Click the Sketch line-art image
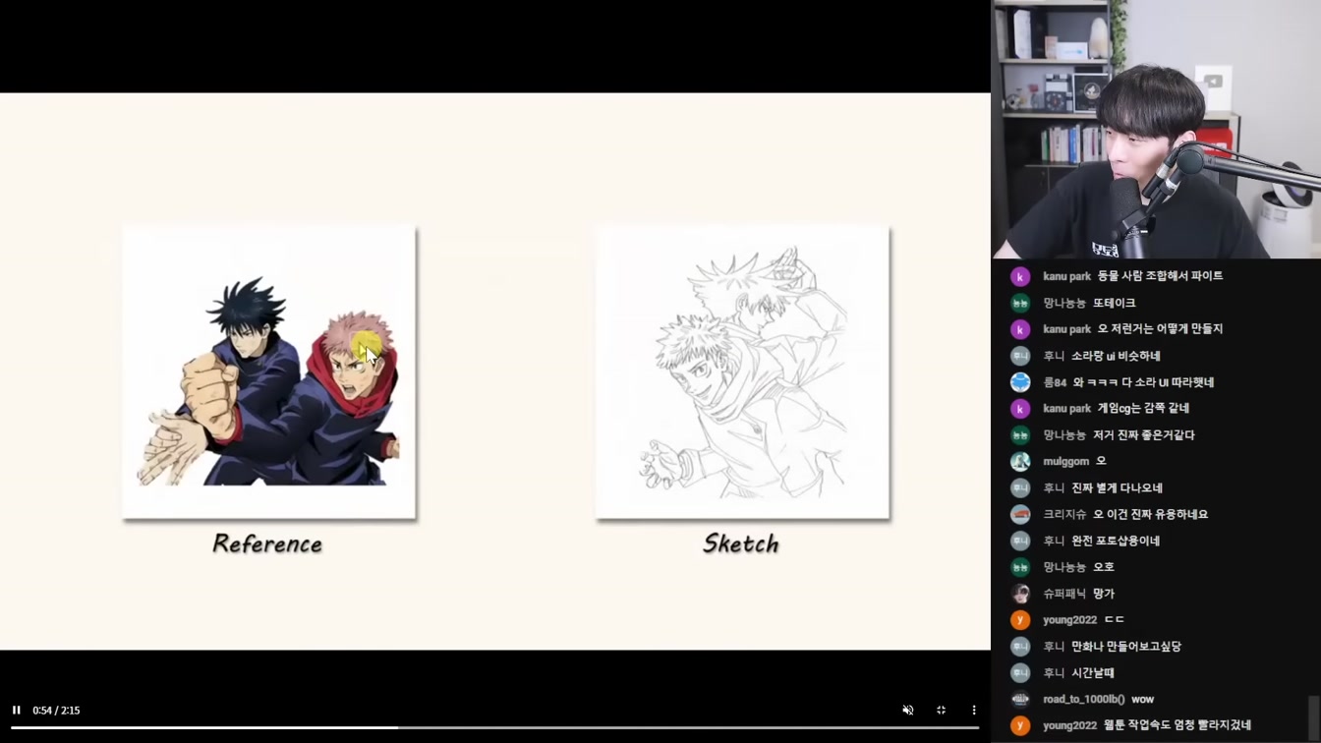Viewport: 1321px width, 743px height. coord(743,371)
